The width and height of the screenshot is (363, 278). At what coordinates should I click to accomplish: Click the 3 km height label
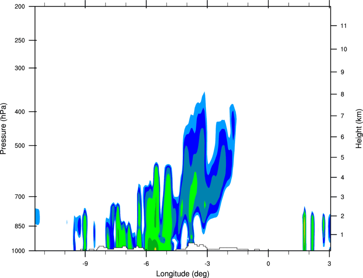pyautogui.click(x=343, y=197)
